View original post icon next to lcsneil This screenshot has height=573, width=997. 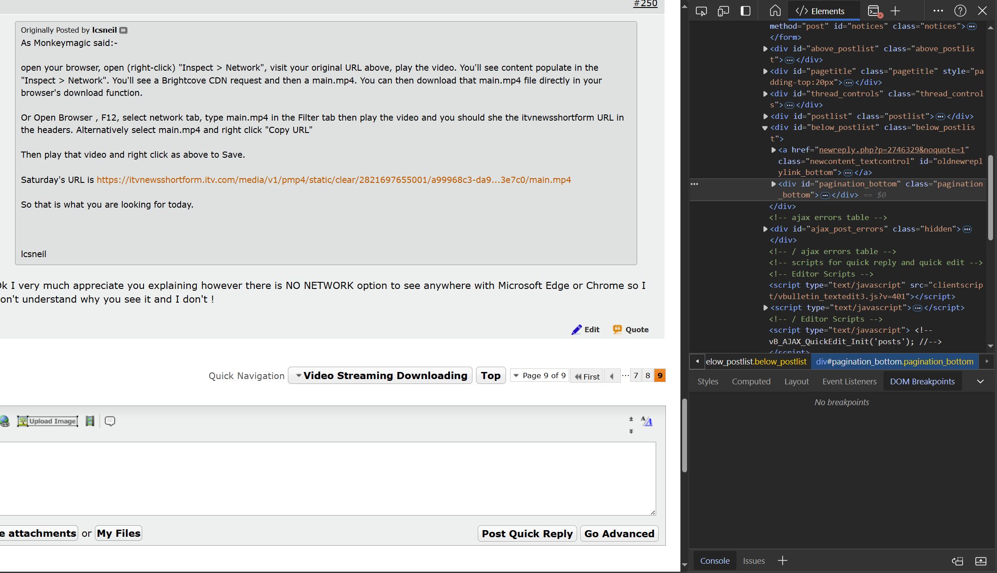124,30
